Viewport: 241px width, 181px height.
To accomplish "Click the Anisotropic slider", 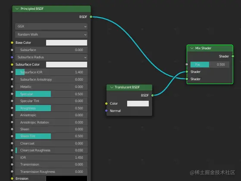I will click(51, 115).
